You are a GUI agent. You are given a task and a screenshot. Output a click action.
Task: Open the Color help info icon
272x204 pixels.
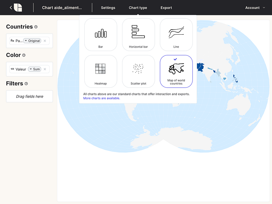(24, 55)
